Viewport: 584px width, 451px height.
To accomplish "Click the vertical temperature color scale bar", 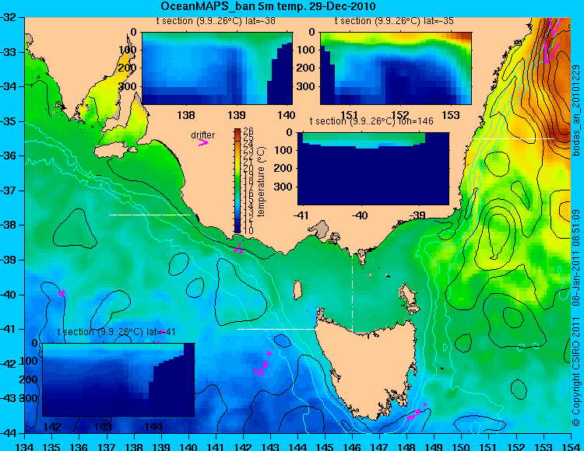I will [237, 181].
